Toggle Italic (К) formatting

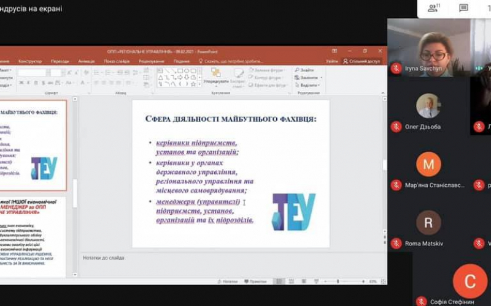point(28,83)
